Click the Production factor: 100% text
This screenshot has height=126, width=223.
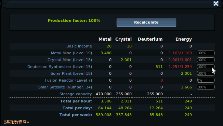click(x=74, y=20)
